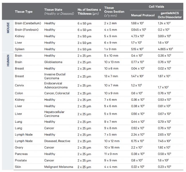The height and width of the screenshot is (172, 186).
Task: Select the Malignant Melanoma cell
Action: pos(59,167)
